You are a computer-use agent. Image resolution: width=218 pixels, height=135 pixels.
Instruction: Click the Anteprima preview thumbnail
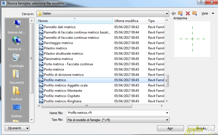192,39
